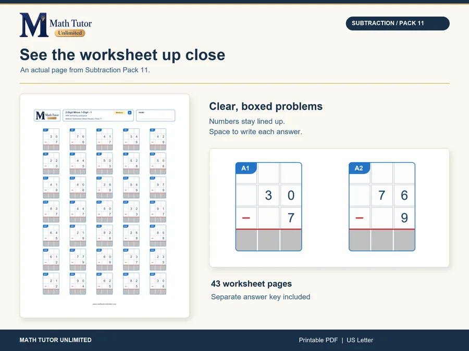Click the small 97 minus 9 problem on the worksheet

pos(158,187)
